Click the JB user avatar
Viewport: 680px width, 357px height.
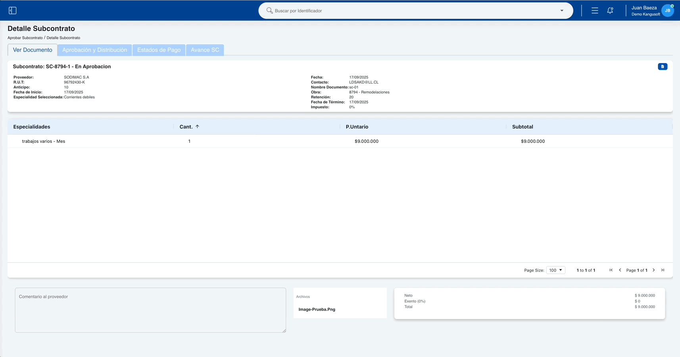tap(668, 11)
